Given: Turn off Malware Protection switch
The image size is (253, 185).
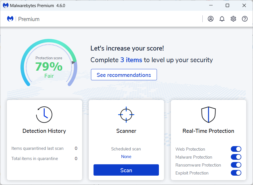Looking at the screenshot, I should 236,157.
